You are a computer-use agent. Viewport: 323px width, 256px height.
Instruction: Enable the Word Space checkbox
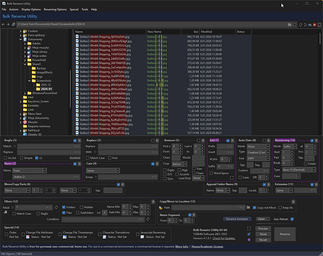[211, 173]
